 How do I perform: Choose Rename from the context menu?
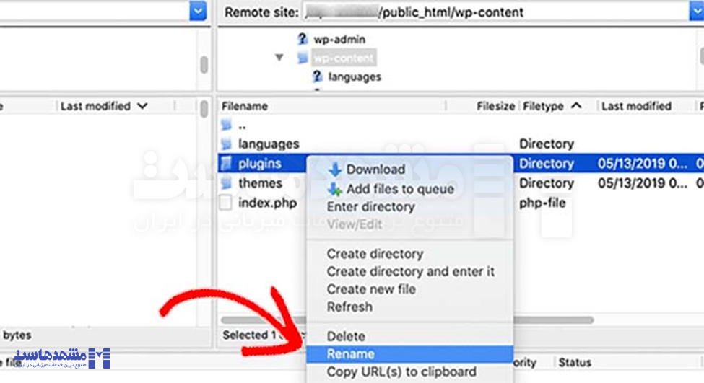coord(351,354)
